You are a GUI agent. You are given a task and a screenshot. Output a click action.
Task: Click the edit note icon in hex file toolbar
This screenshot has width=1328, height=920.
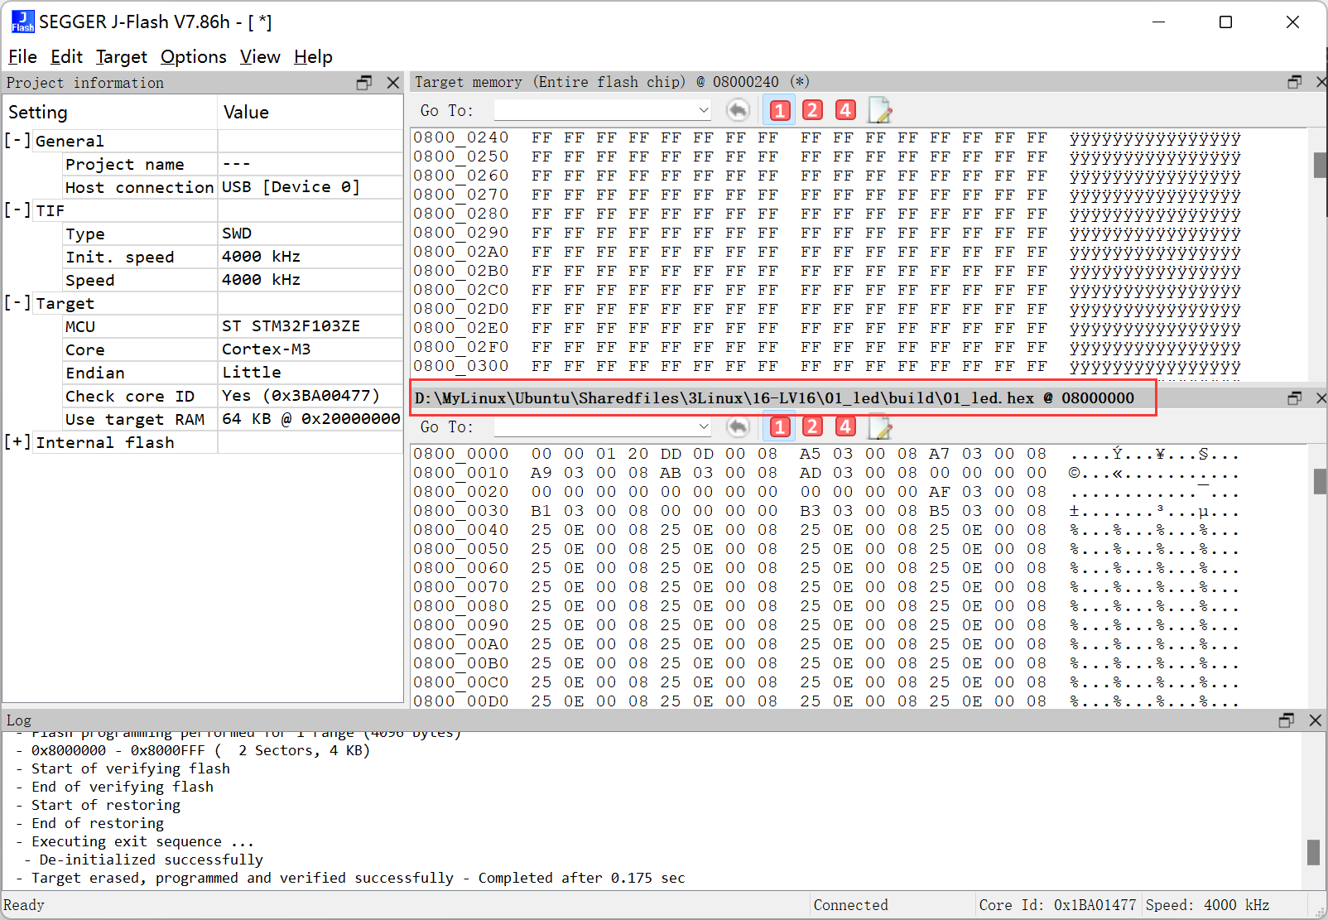tap(879, 426)
